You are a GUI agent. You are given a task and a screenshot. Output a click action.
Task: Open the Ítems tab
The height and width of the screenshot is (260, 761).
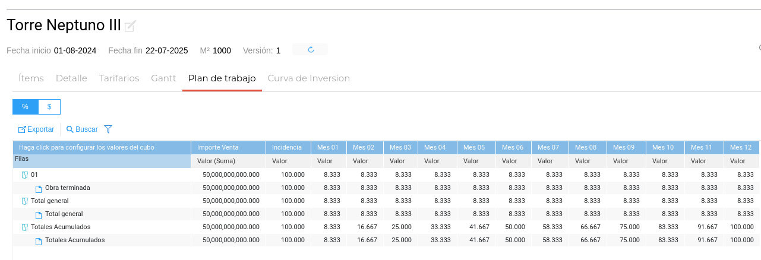point(31,78)
